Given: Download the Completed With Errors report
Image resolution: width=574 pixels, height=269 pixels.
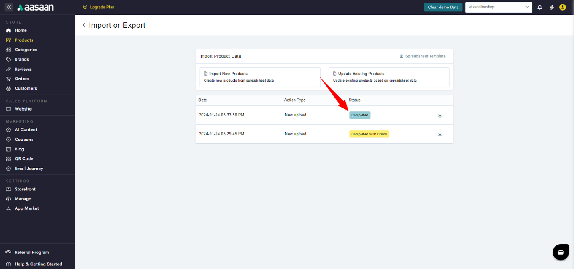Looking at the screenshot, I should (x=440, y=134).
